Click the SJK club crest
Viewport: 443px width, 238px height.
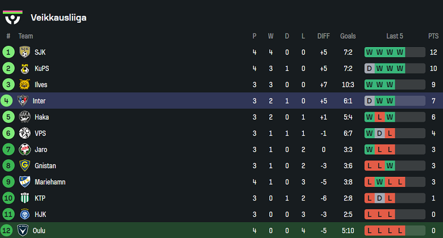[24, 52]
